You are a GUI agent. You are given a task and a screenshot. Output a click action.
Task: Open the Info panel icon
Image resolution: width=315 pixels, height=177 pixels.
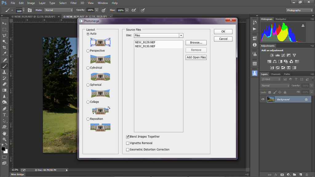coord(254,45)
